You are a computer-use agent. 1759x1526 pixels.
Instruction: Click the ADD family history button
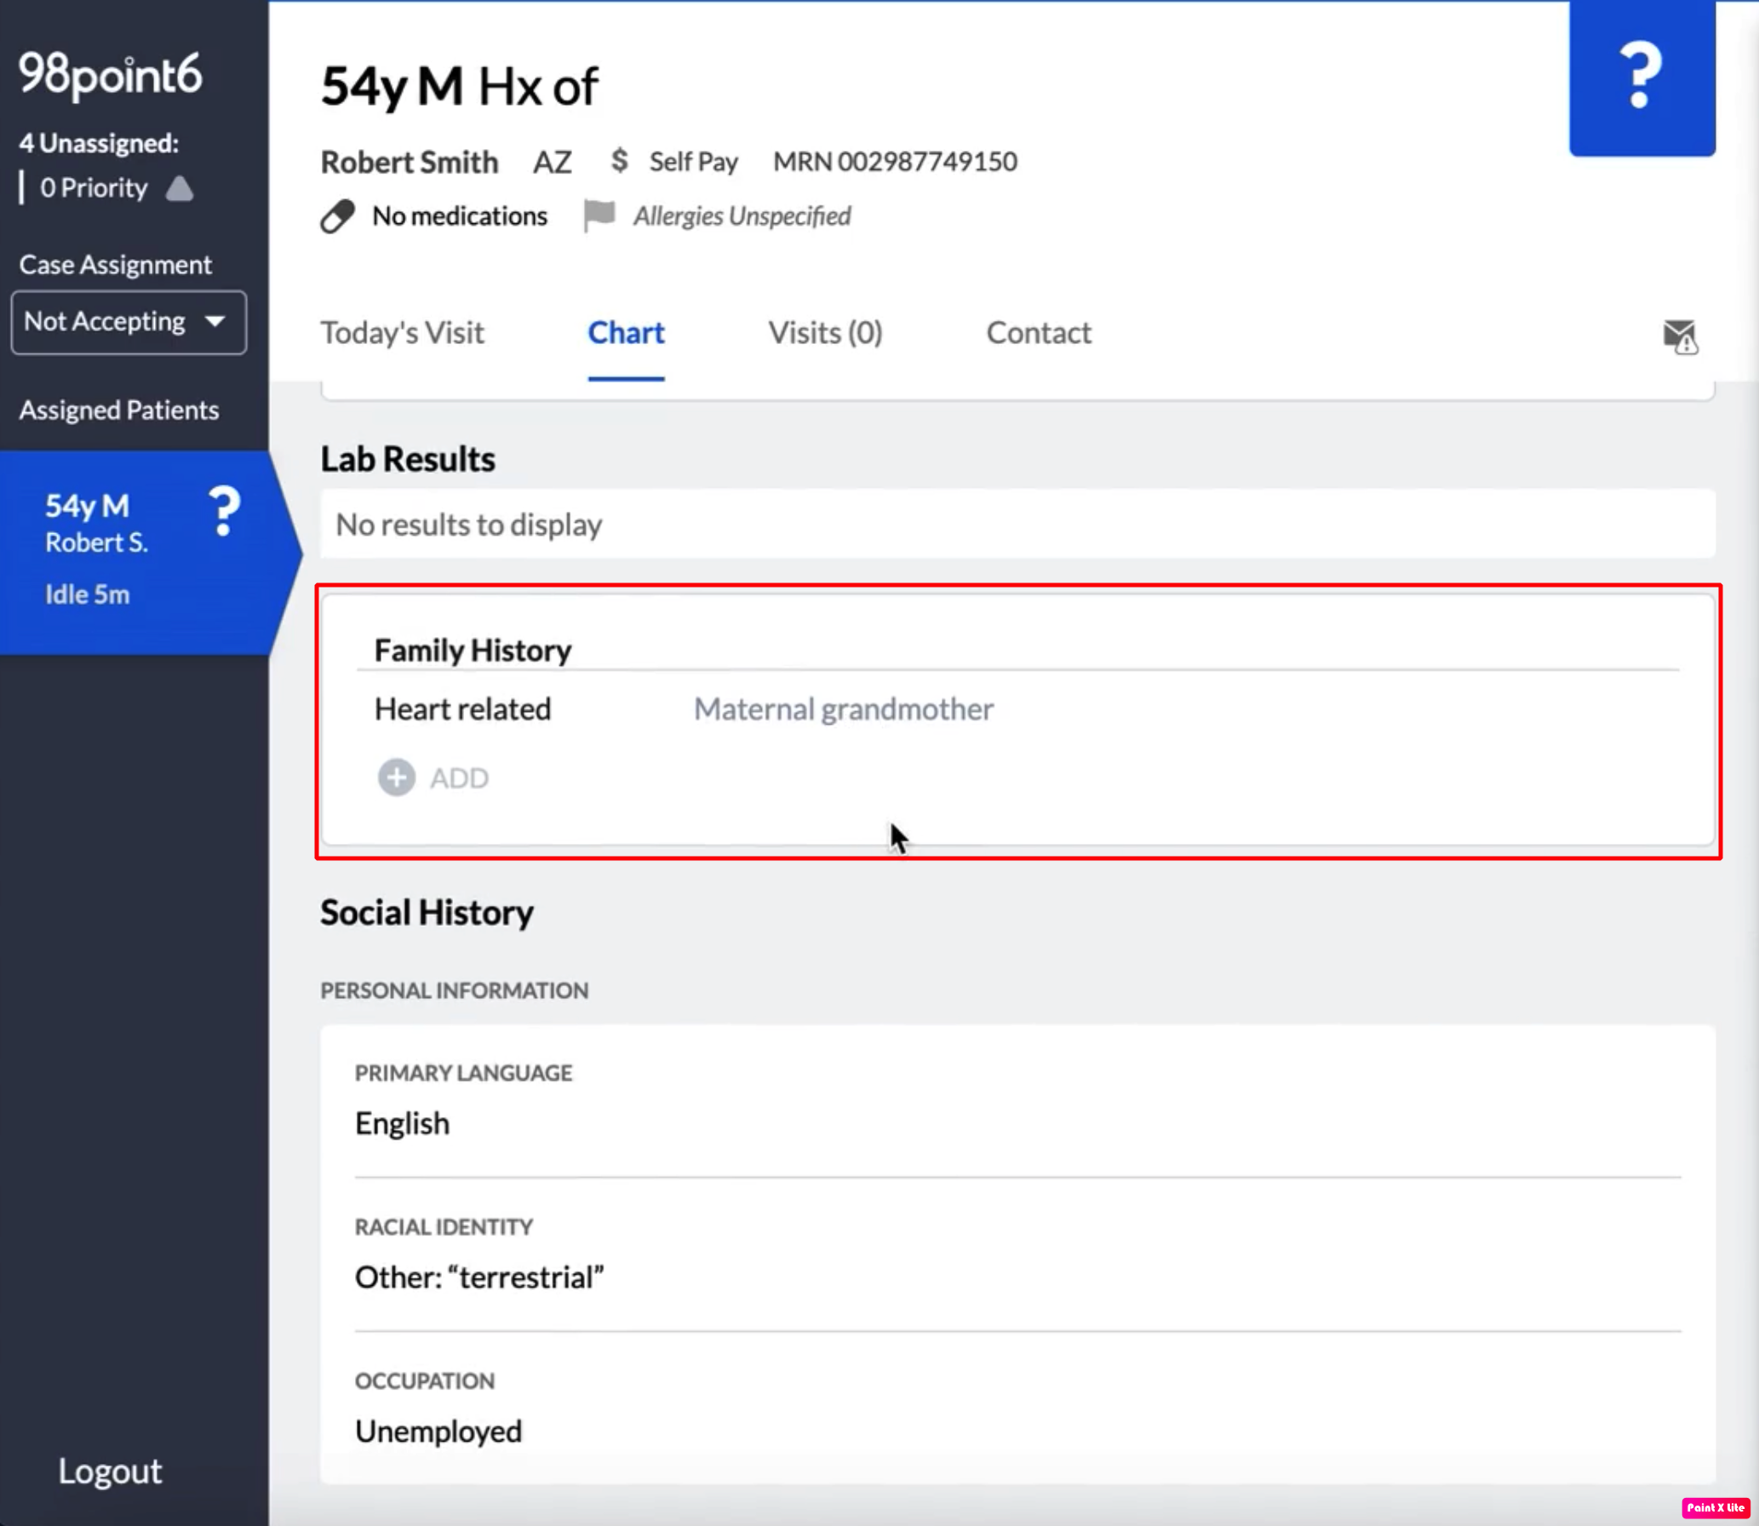coord(458,778)
